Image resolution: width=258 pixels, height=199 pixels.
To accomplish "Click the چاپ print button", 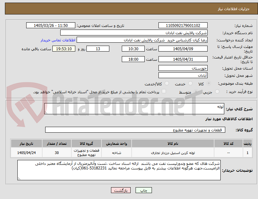I will [x=143, y=190].
